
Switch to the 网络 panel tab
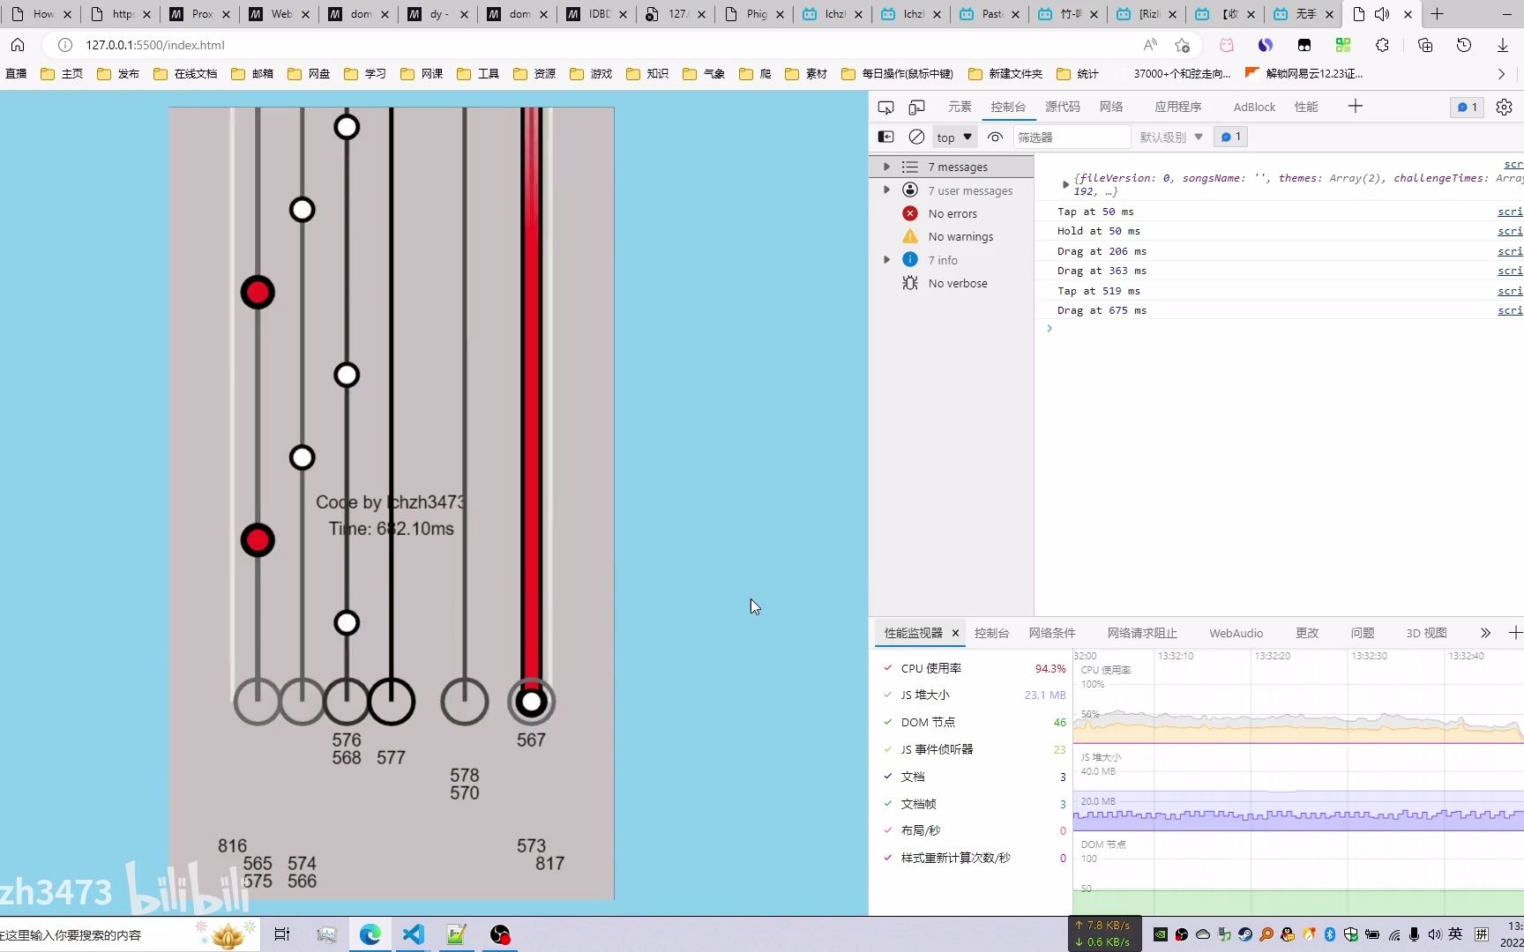1110,107
